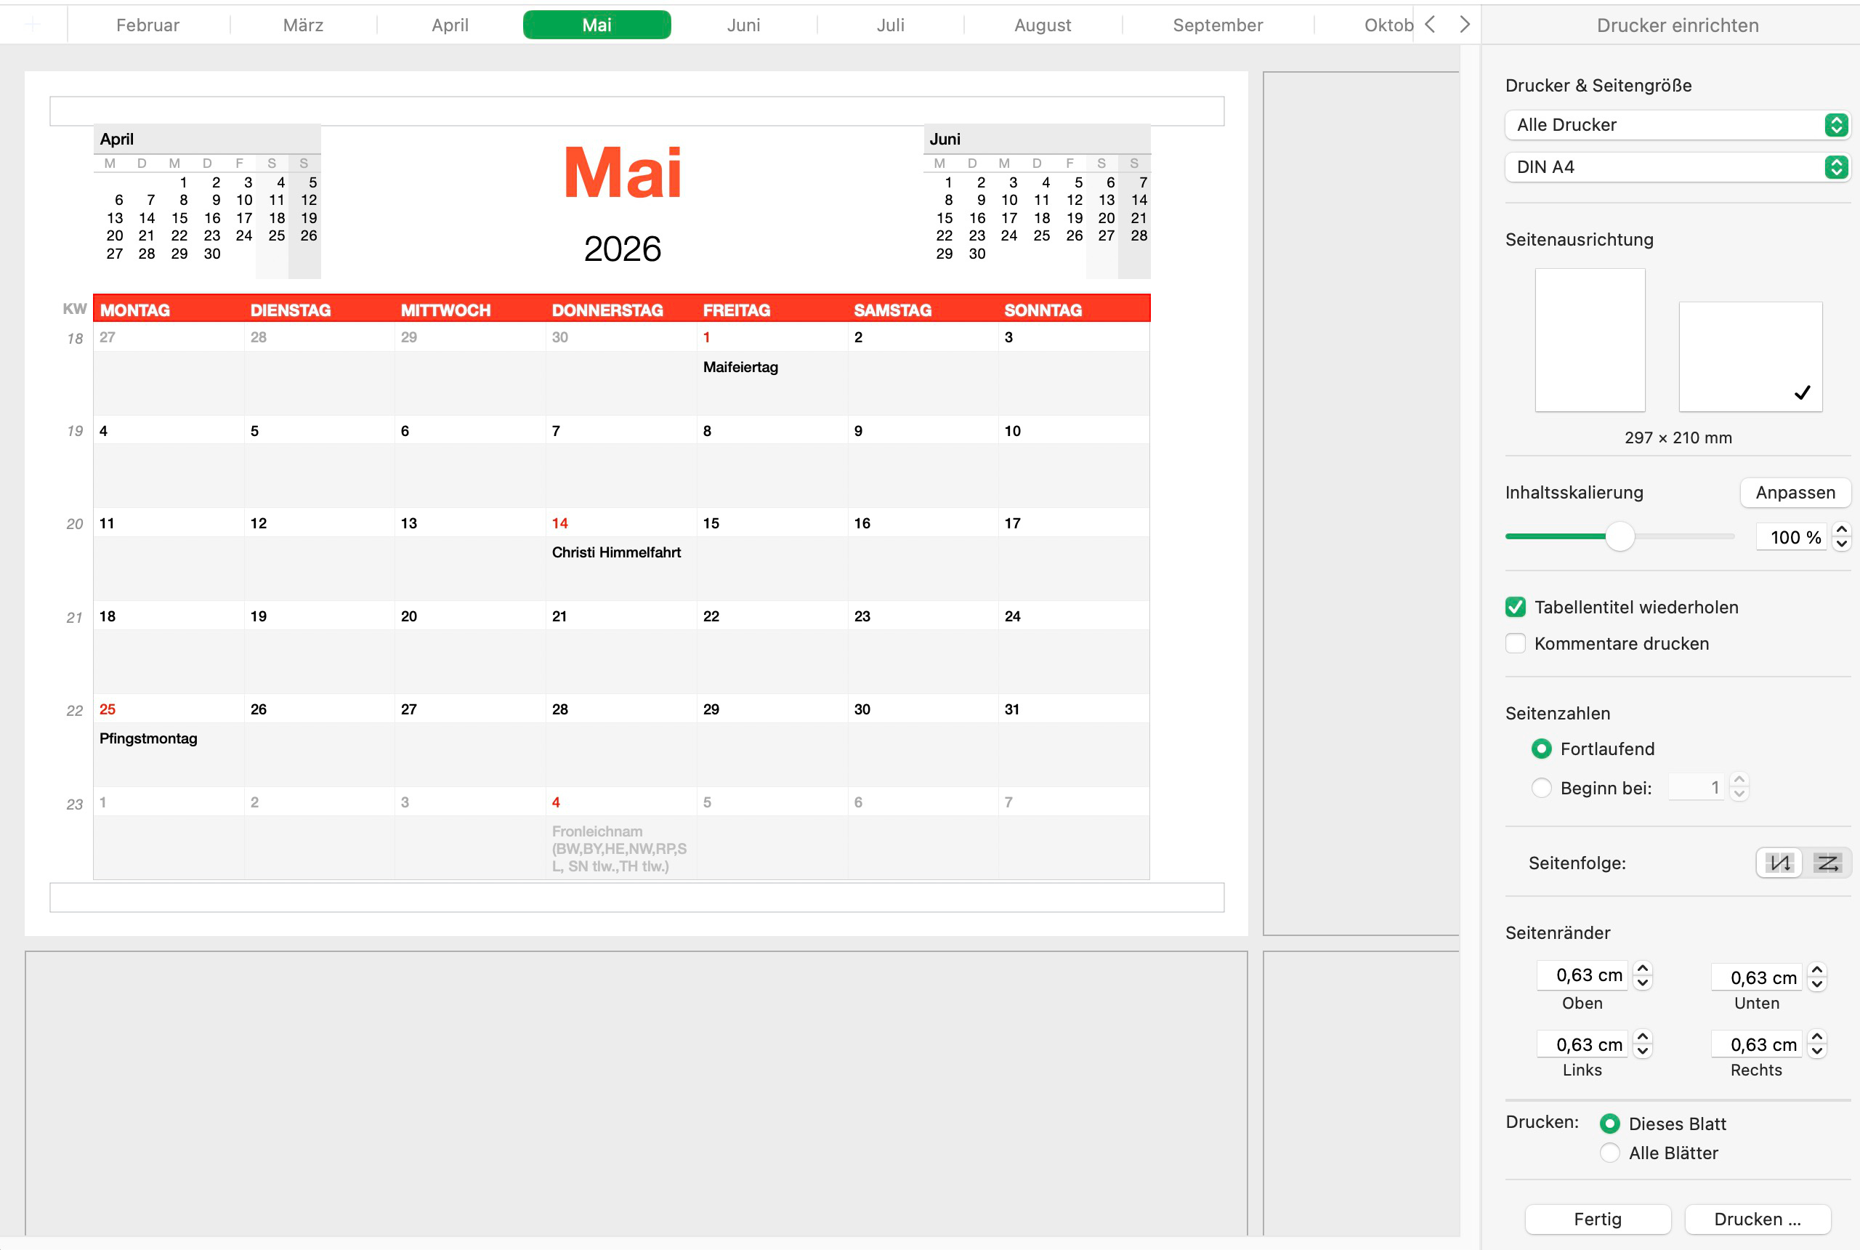
Task: Increase top margin with stepper
Action: click(1643, 969)
